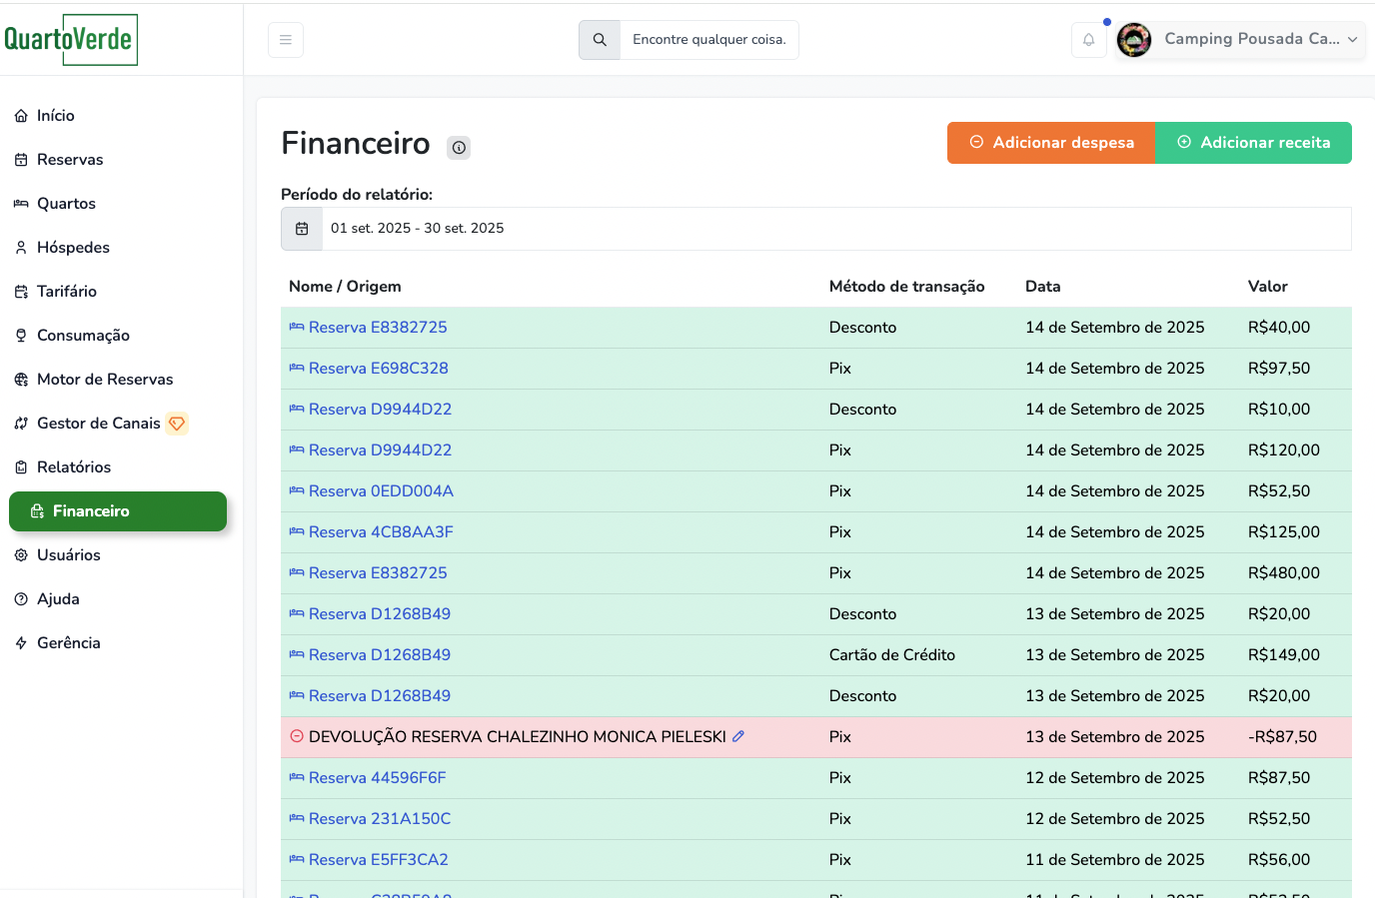
Task: Open the notifications bell icon
Action: 1088,40
